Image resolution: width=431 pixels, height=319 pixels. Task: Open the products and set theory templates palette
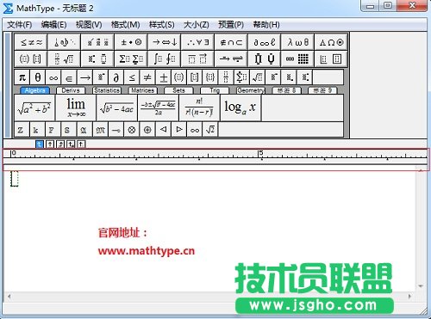pos(265,59)
